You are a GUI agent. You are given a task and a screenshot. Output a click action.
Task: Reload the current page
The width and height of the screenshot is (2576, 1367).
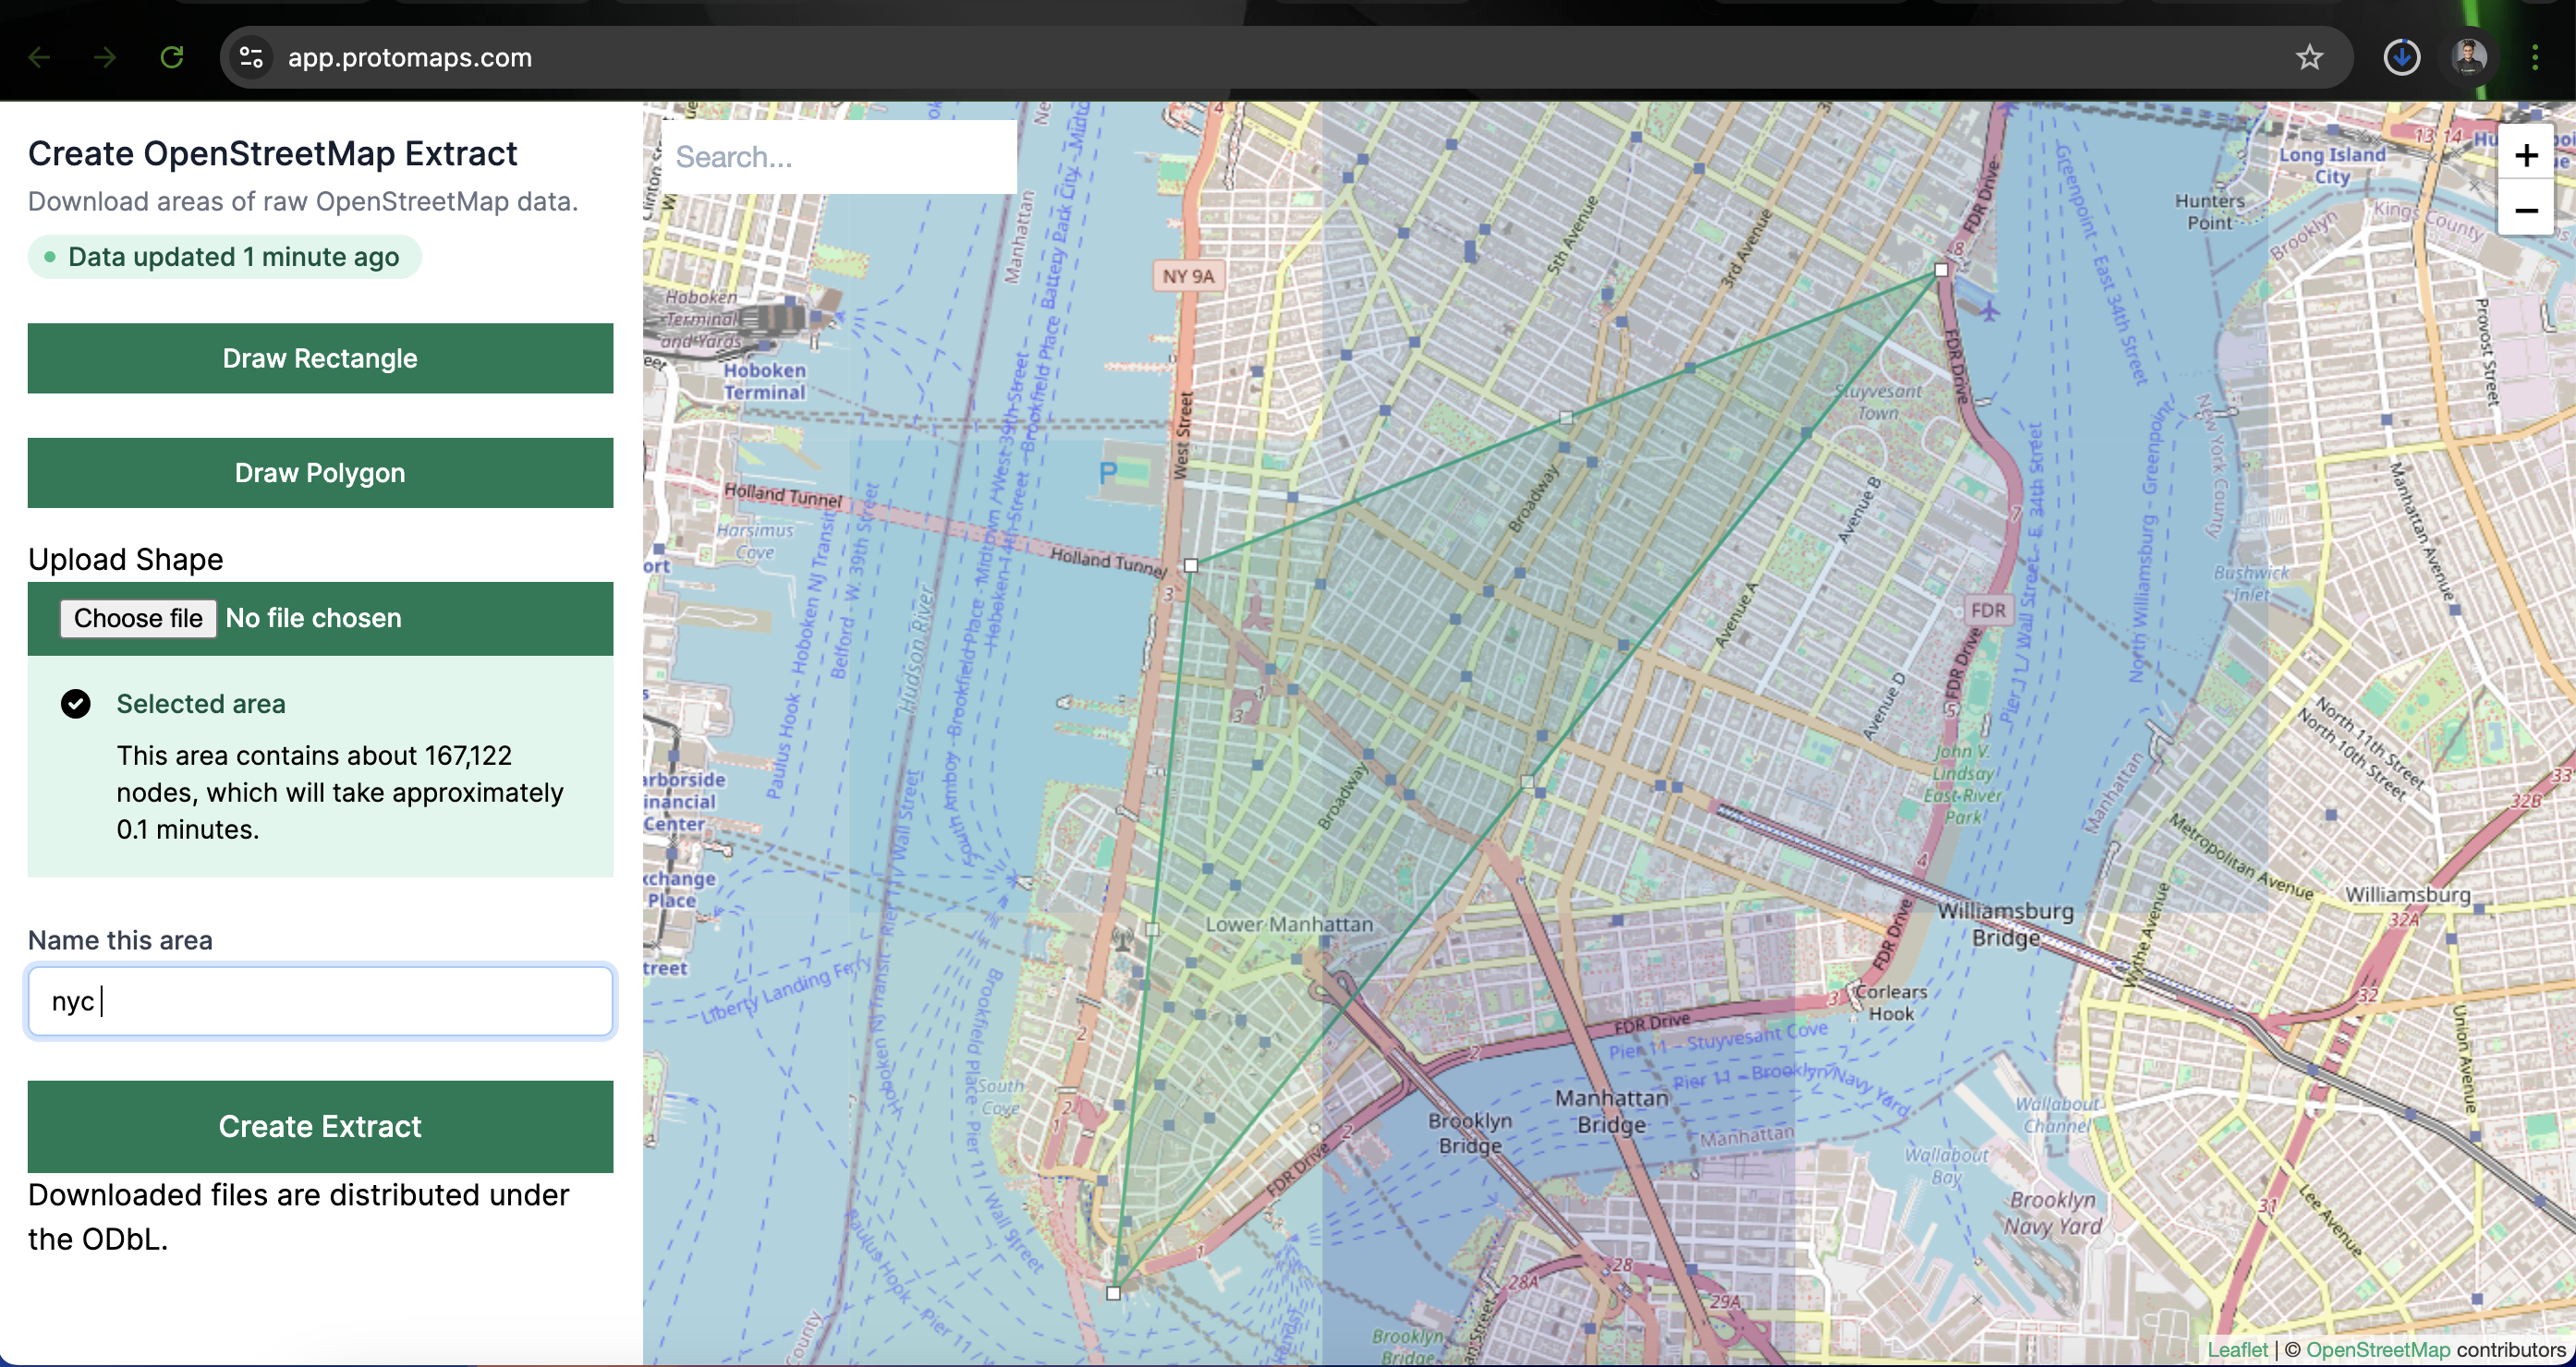[172, 57]
